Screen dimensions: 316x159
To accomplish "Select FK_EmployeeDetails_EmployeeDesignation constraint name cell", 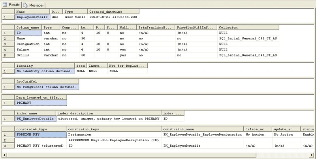I will click(x=202, y=135).
